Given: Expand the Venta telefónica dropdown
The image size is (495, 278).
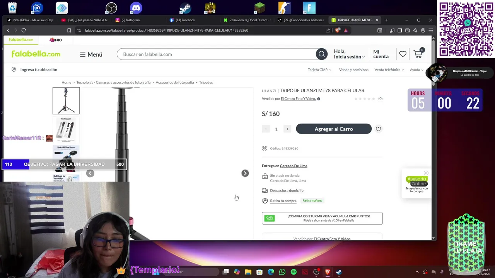Looking at the screenshot, I should click(x=389, y=70).
